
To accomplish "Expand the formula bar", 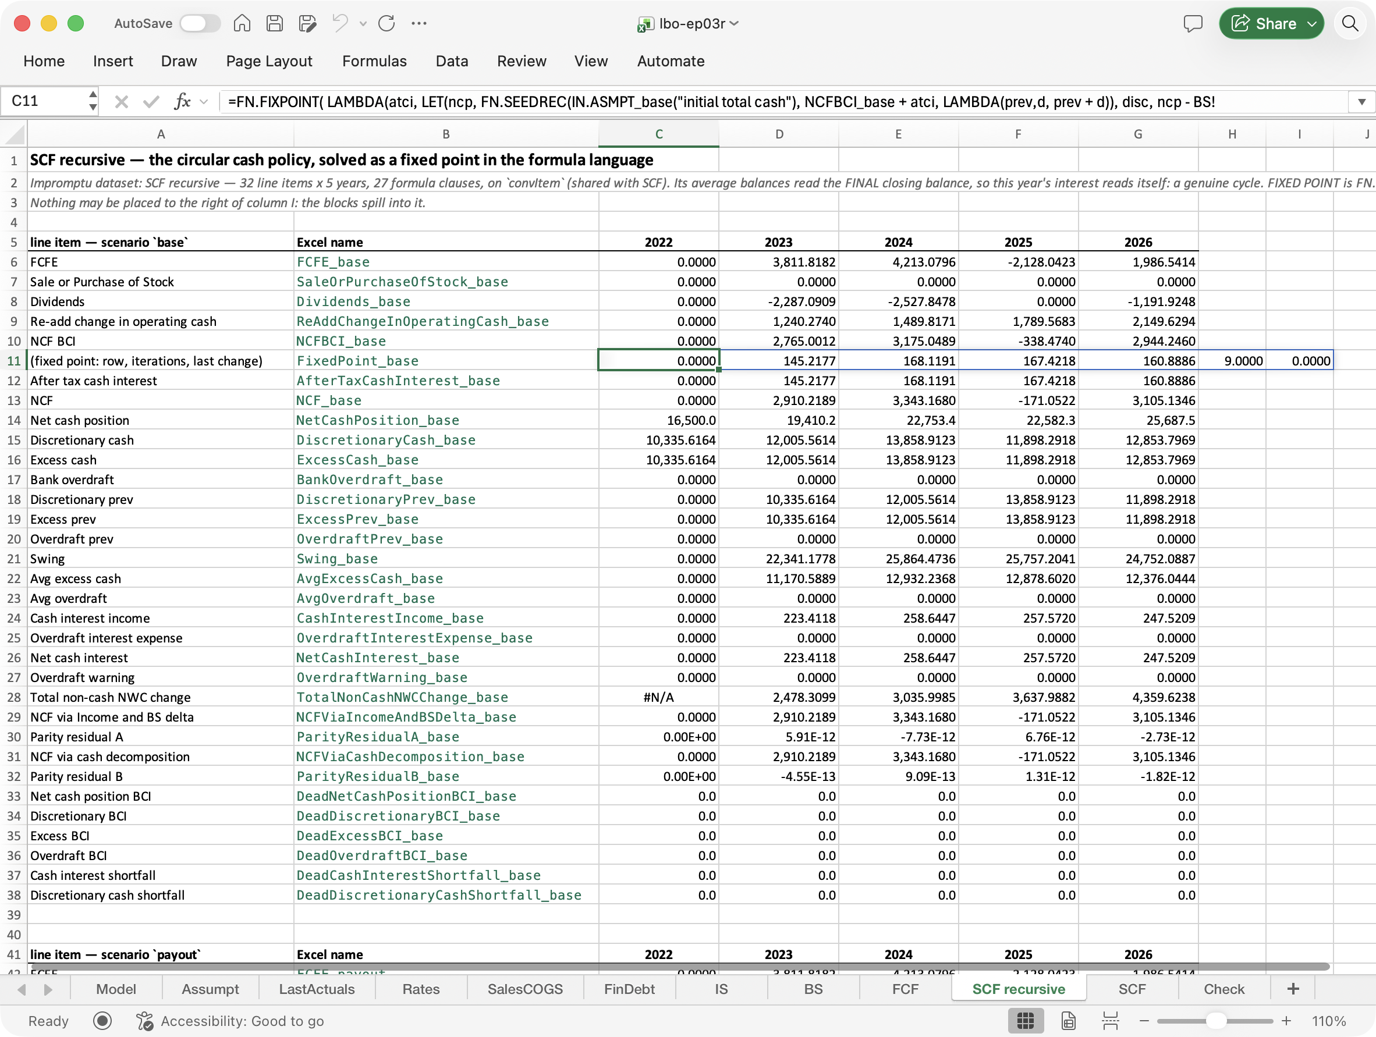I will [1361, 101].
